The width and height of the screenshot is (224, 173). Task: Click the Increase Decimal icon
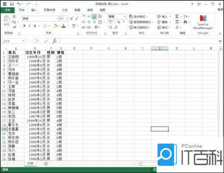point(110,27)
